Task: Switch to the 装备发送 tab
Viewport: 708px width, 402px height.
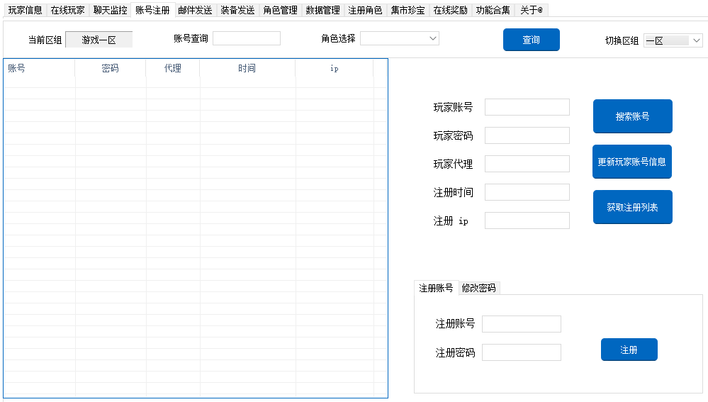Action: 237,10
